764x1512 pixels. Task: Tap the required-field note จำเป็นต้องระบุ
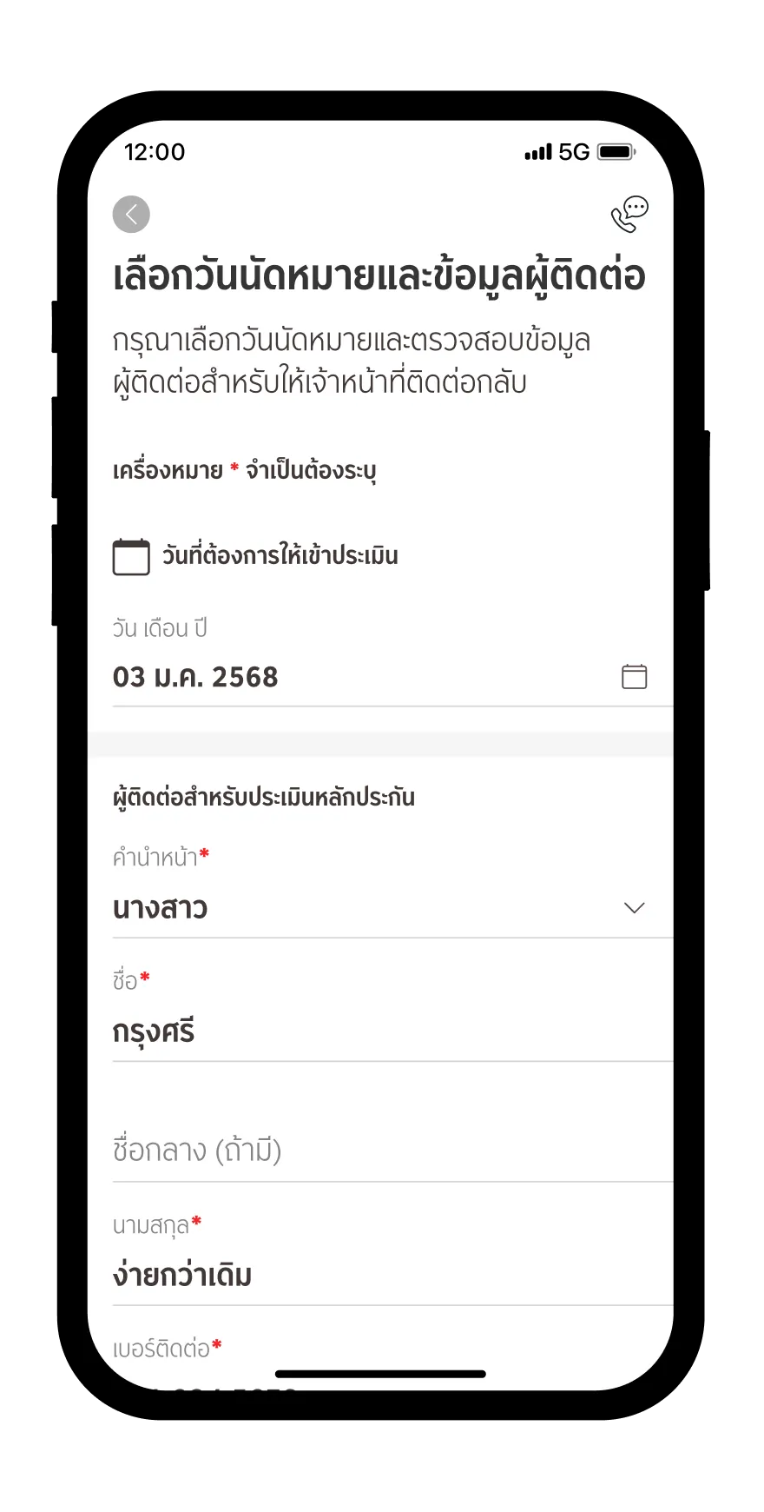[x=311, y=471]
